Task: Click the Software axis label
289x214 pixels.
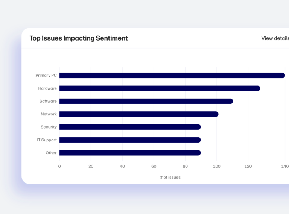Action: (48, 101)
